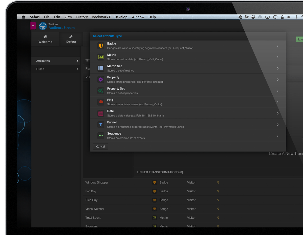Image resolution: width=303 pixels, height=235 pixels.
Task: Select the Total Spent attribute name
Action: (93, 218)
